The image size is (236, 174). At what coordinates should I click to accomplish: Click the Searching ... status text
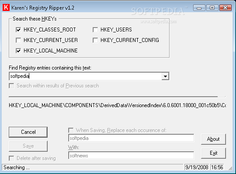click(x=17, y=167)
